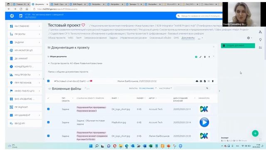Switch to the DMS tab
The height and width of the screenshot is (150, 266).
[x=176, y=38]
